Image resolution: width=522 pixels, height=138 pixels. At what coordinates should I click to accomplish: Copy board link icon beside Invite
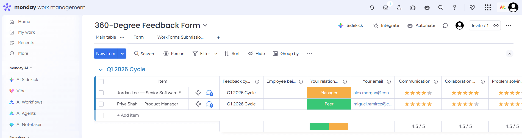(x=496, y=25)
